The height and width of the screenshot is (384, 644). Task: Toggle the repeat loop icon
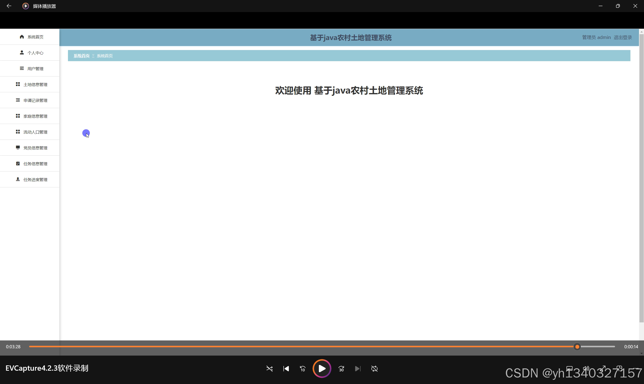click(x=374, y=368)
